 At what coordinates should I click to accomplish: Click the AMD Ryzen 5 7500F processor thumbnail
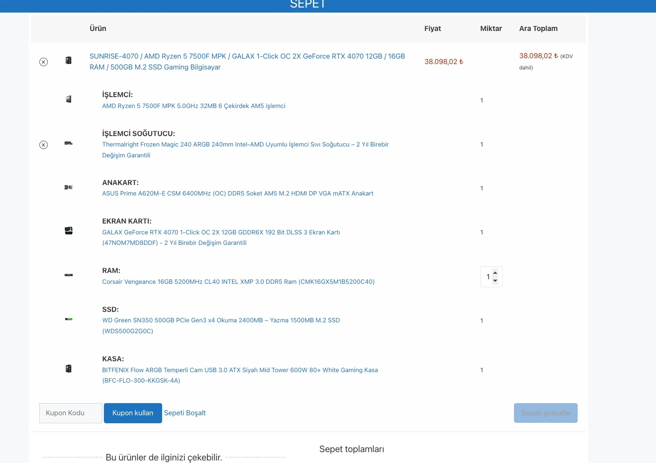click(69, 99)
